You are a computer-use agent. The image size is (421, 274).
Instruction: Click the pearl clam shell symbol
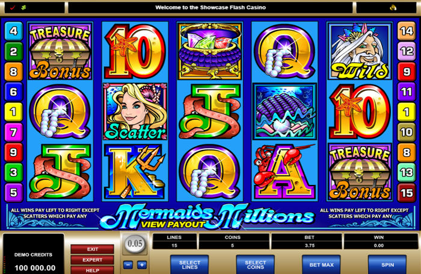coord(285,111)
